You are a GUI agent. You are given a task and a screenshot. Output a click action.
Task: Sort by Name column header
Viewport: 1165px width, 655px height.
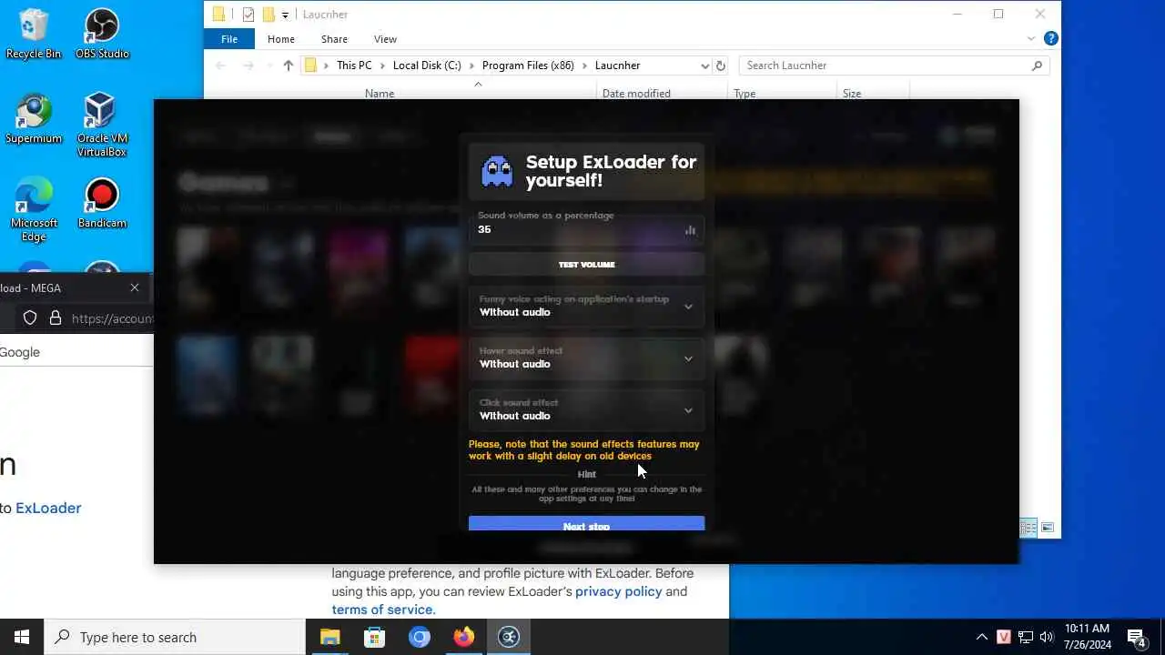point(380,93)
